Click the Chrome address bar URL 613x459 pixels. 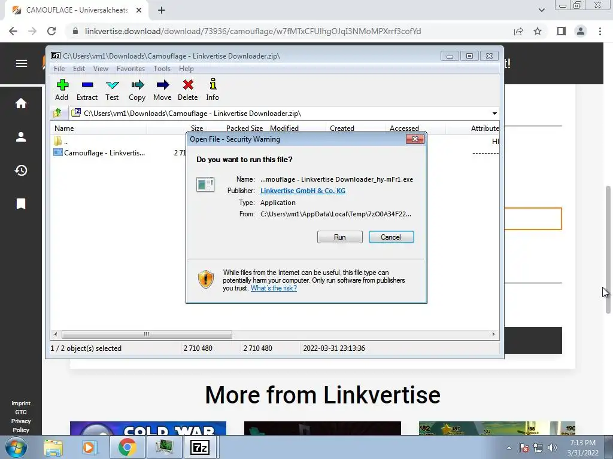click(x=253, y=31)
